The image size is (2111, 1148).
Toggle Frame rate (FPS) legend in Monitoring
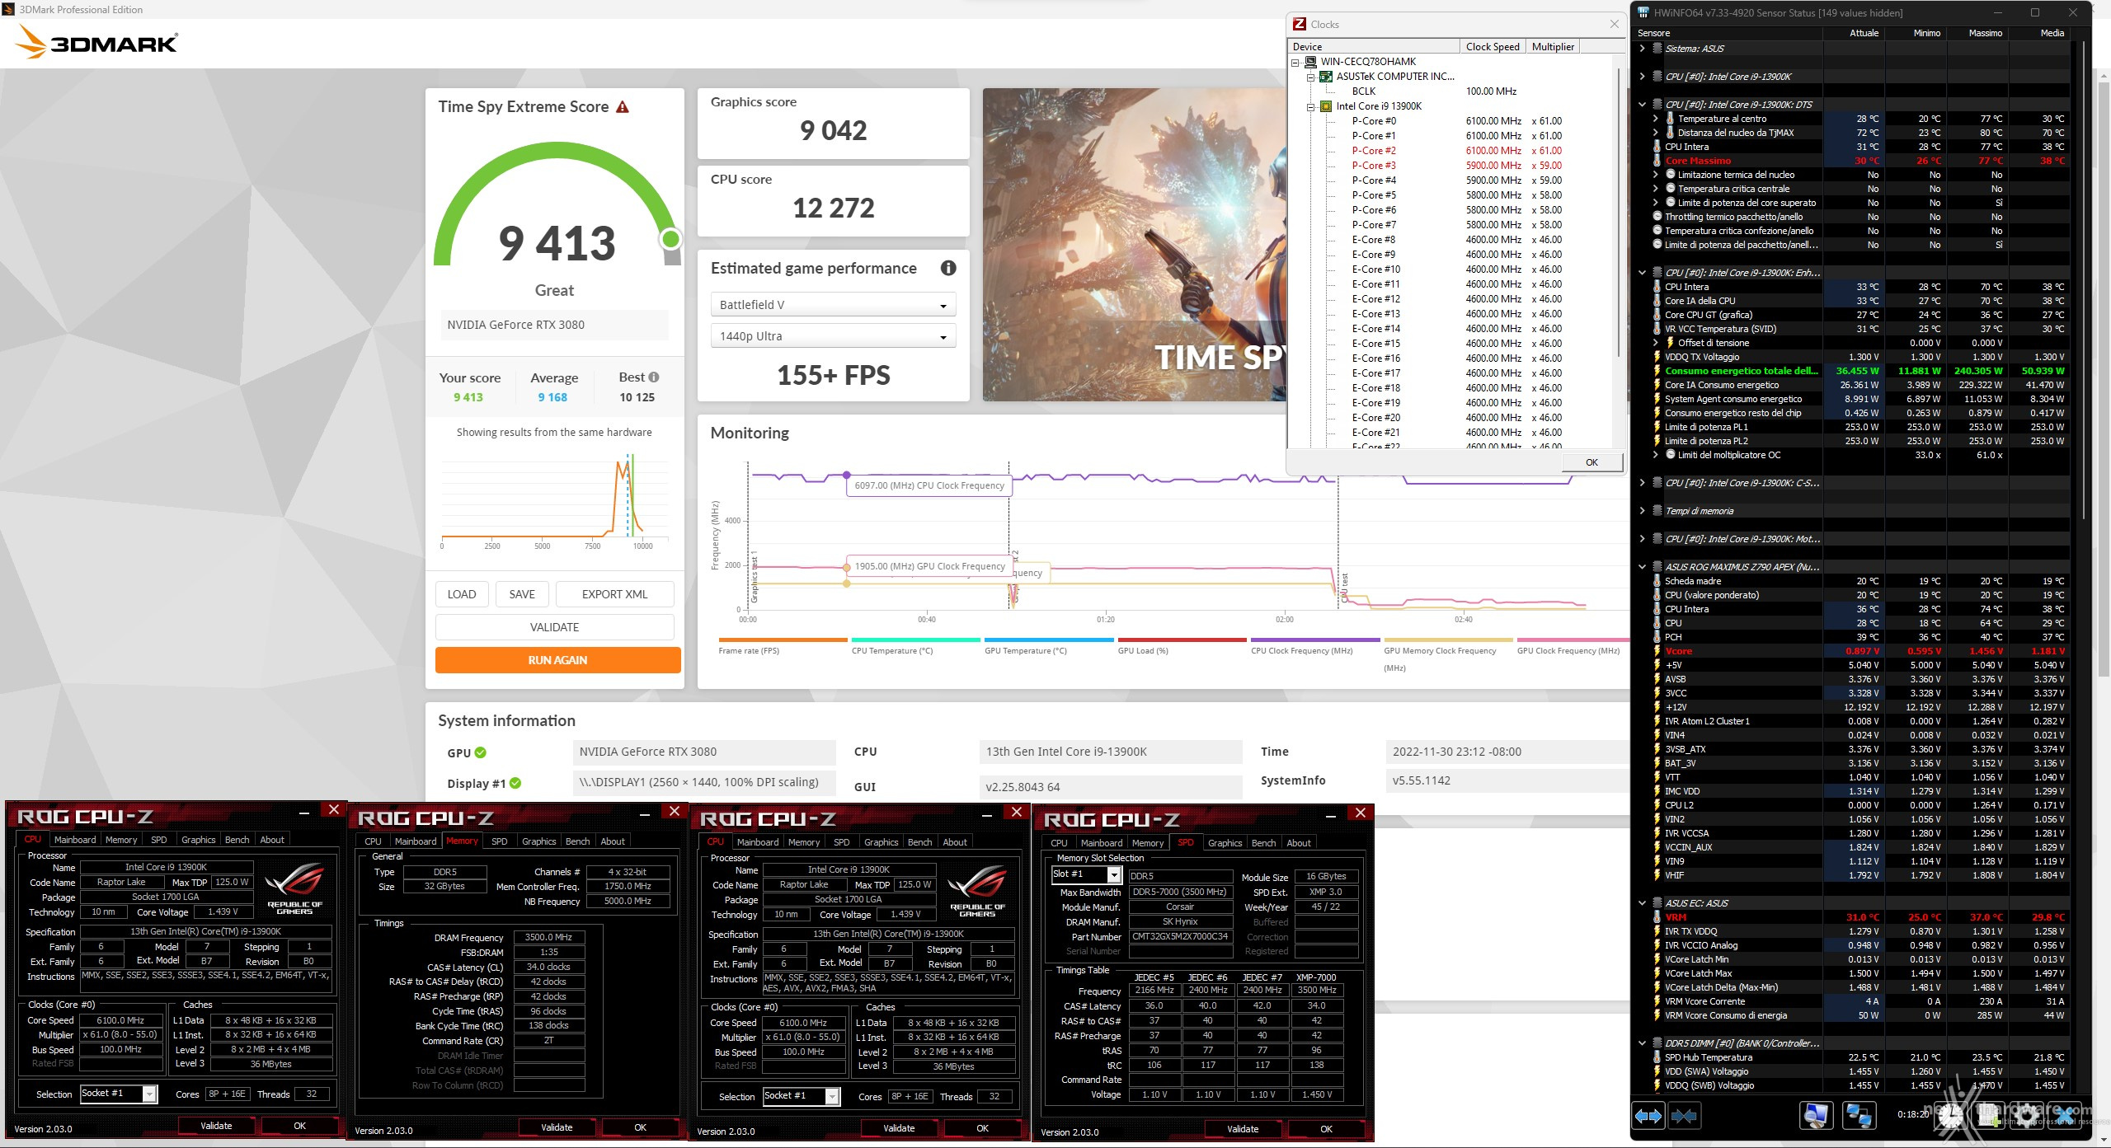point(782,645)
